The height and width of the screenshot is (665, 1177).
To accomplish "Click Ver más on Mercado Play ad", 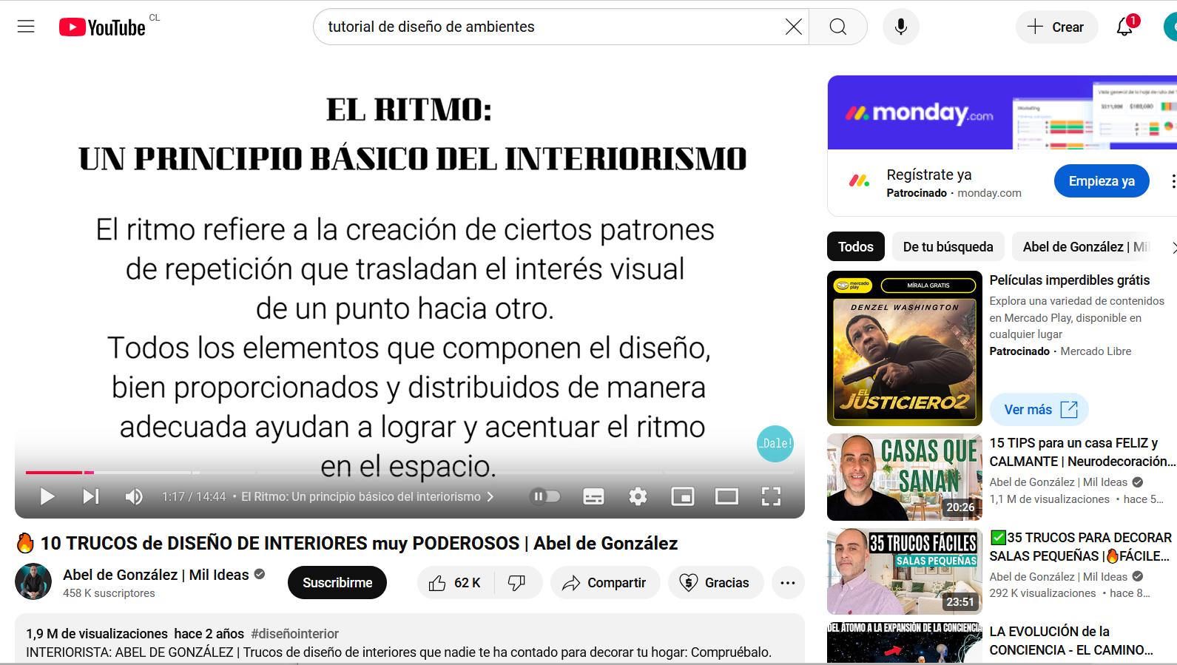I will [1039, 410].
